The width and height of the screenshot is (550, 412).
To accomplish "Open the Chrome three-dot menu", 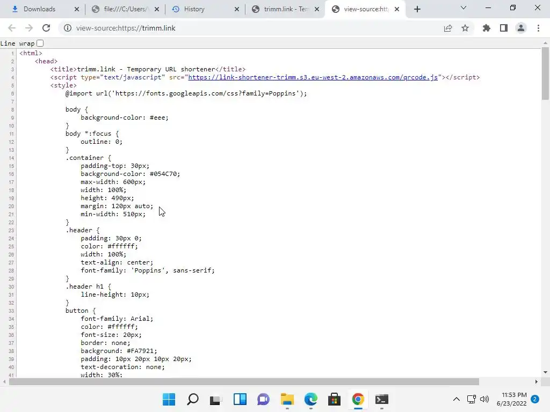I will pos(538,28).
